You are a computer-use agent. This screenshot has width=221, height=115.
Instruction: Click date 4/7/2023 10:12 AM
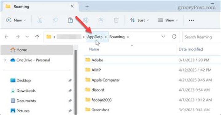click(195, 100)
